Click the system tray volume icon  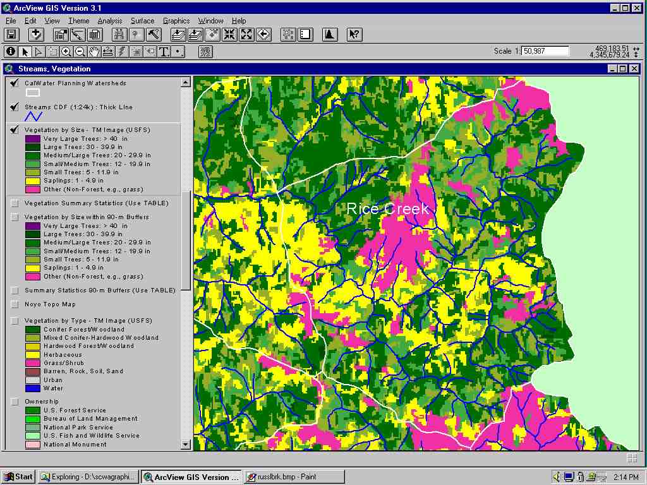[x=557, y=477]
